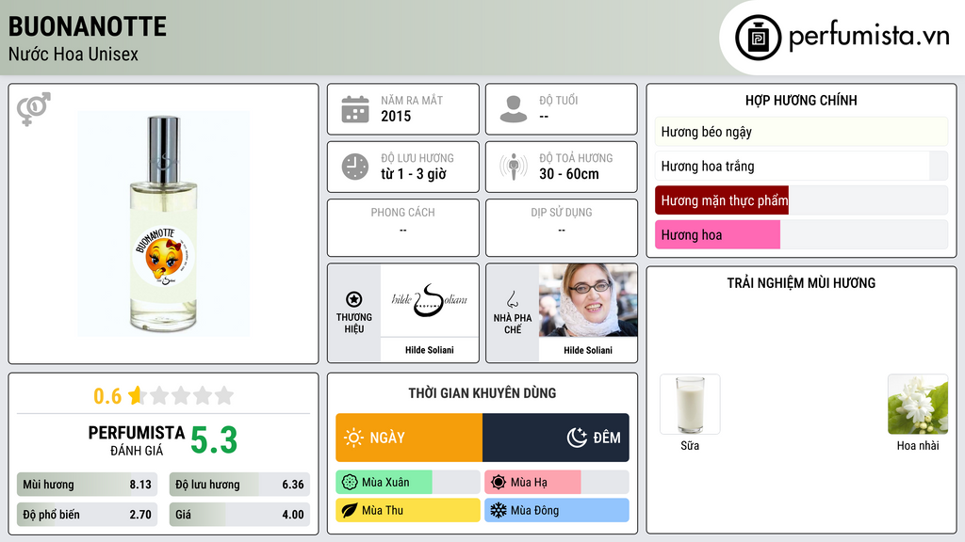Screen dimensions: 965x542
Task: Click the Hương mặn thực phẩm accord bar
Action: (x=801, y=200)
